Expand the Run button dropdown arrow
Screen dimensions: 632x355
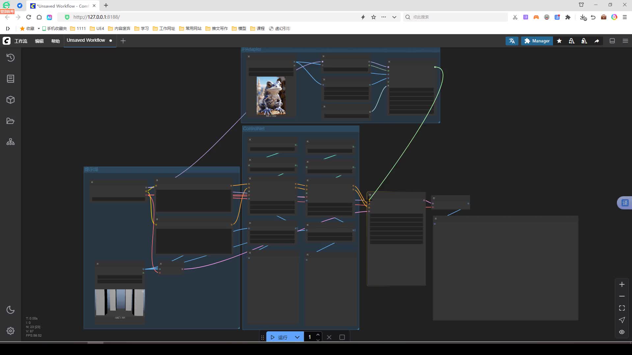297,337
